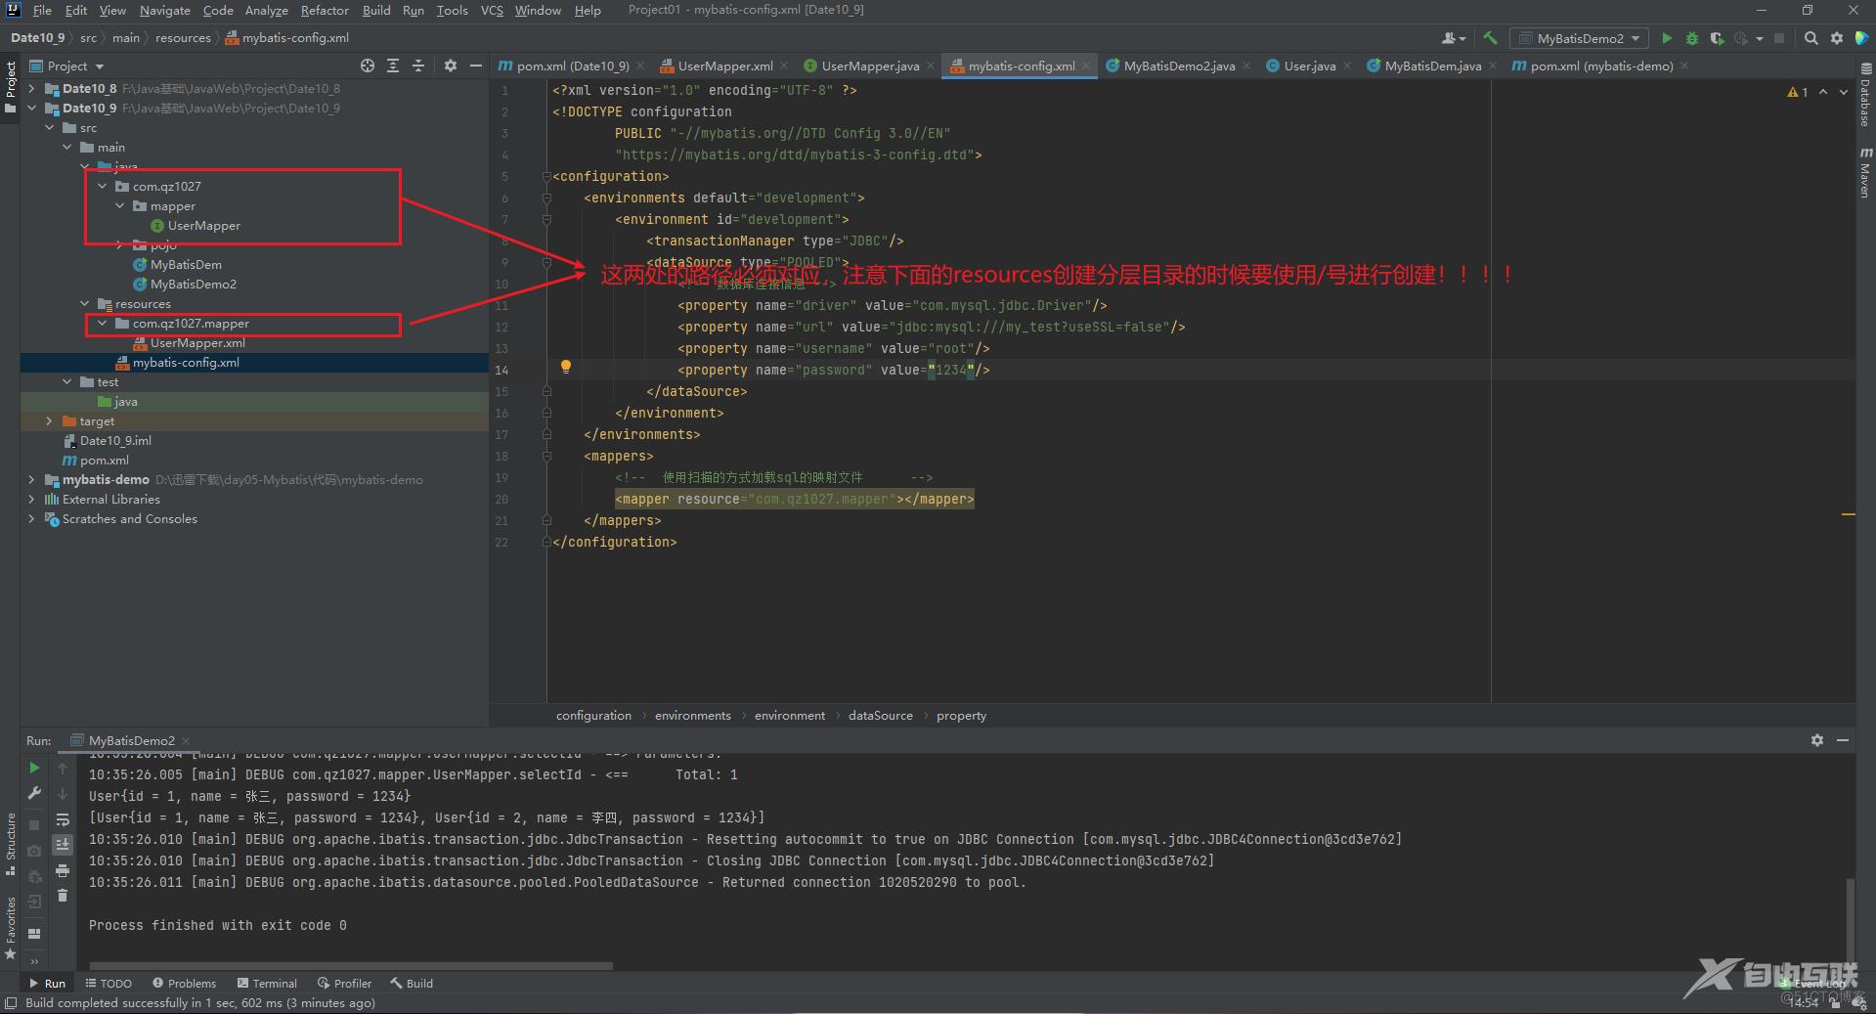The width and height of the screenshot is (1876, 1014).
Task: Toggle the Favorites side panel
Action: pyautogui.click(x=10, y=928)
